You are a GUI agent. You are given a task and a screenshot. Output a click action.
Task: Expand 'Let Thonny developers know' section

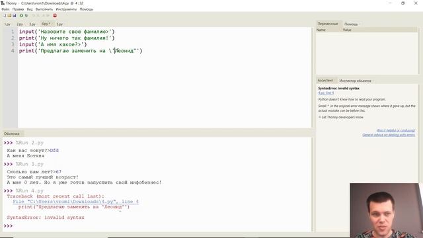(x=341, y=117)
